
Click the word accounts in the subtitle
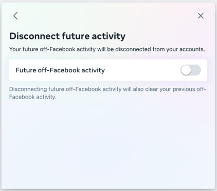(192, 49)
